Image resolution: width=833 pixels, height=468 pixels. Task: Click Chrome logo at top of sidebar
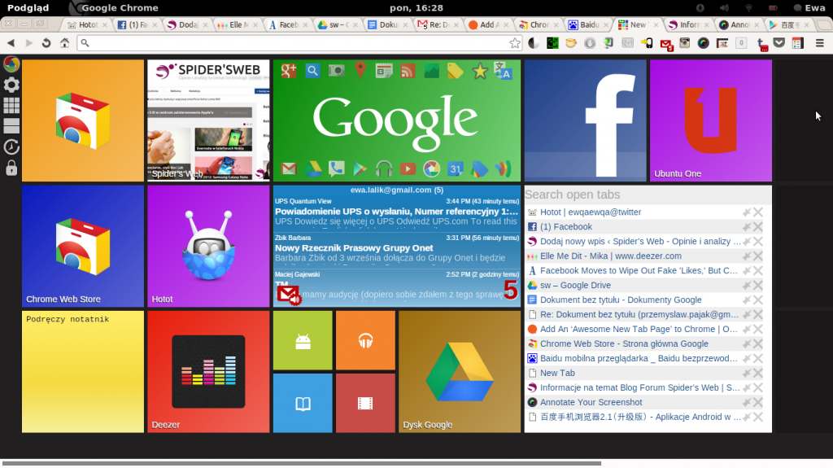click(x=11, y=63)
